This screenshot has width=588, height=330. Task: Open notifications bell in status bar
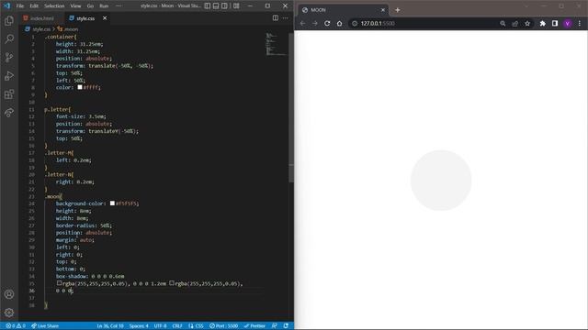pyautogui.click(x=286, y=326)
